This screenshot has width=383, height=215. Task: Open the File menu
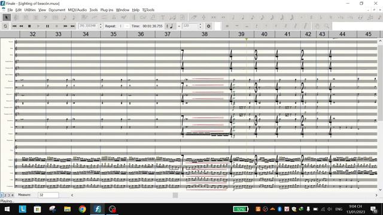coord(10,10)
